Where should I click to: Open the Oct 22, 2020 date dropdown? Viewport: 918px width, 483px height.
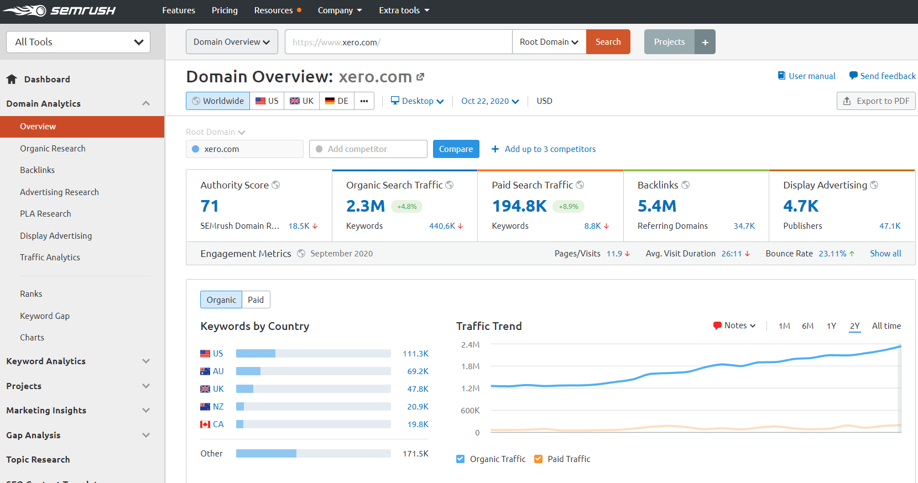(x=490, y=101)
